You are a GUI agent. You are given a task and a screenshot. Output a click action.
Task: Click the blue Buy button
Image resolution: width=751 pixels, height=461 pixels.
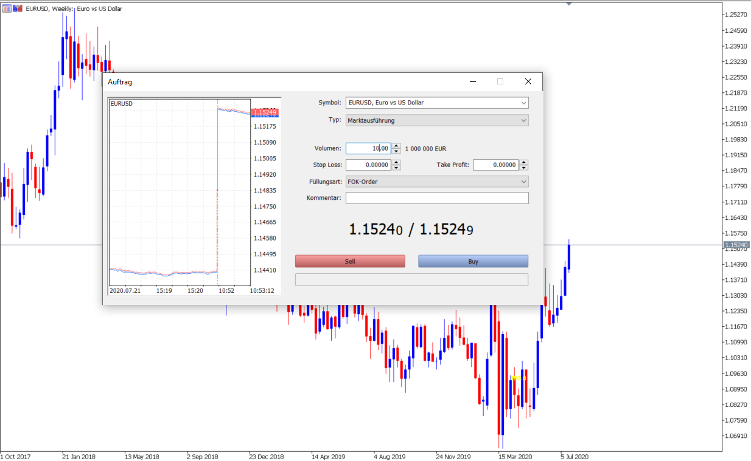pos(473,261)
